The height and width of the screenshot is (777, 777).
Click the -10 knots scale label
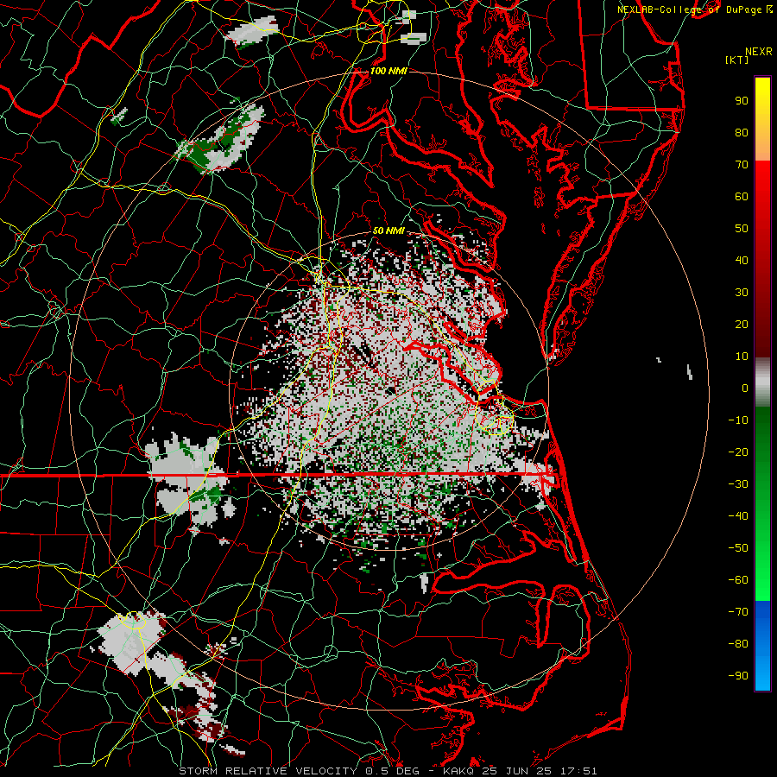tap(738, 420)
